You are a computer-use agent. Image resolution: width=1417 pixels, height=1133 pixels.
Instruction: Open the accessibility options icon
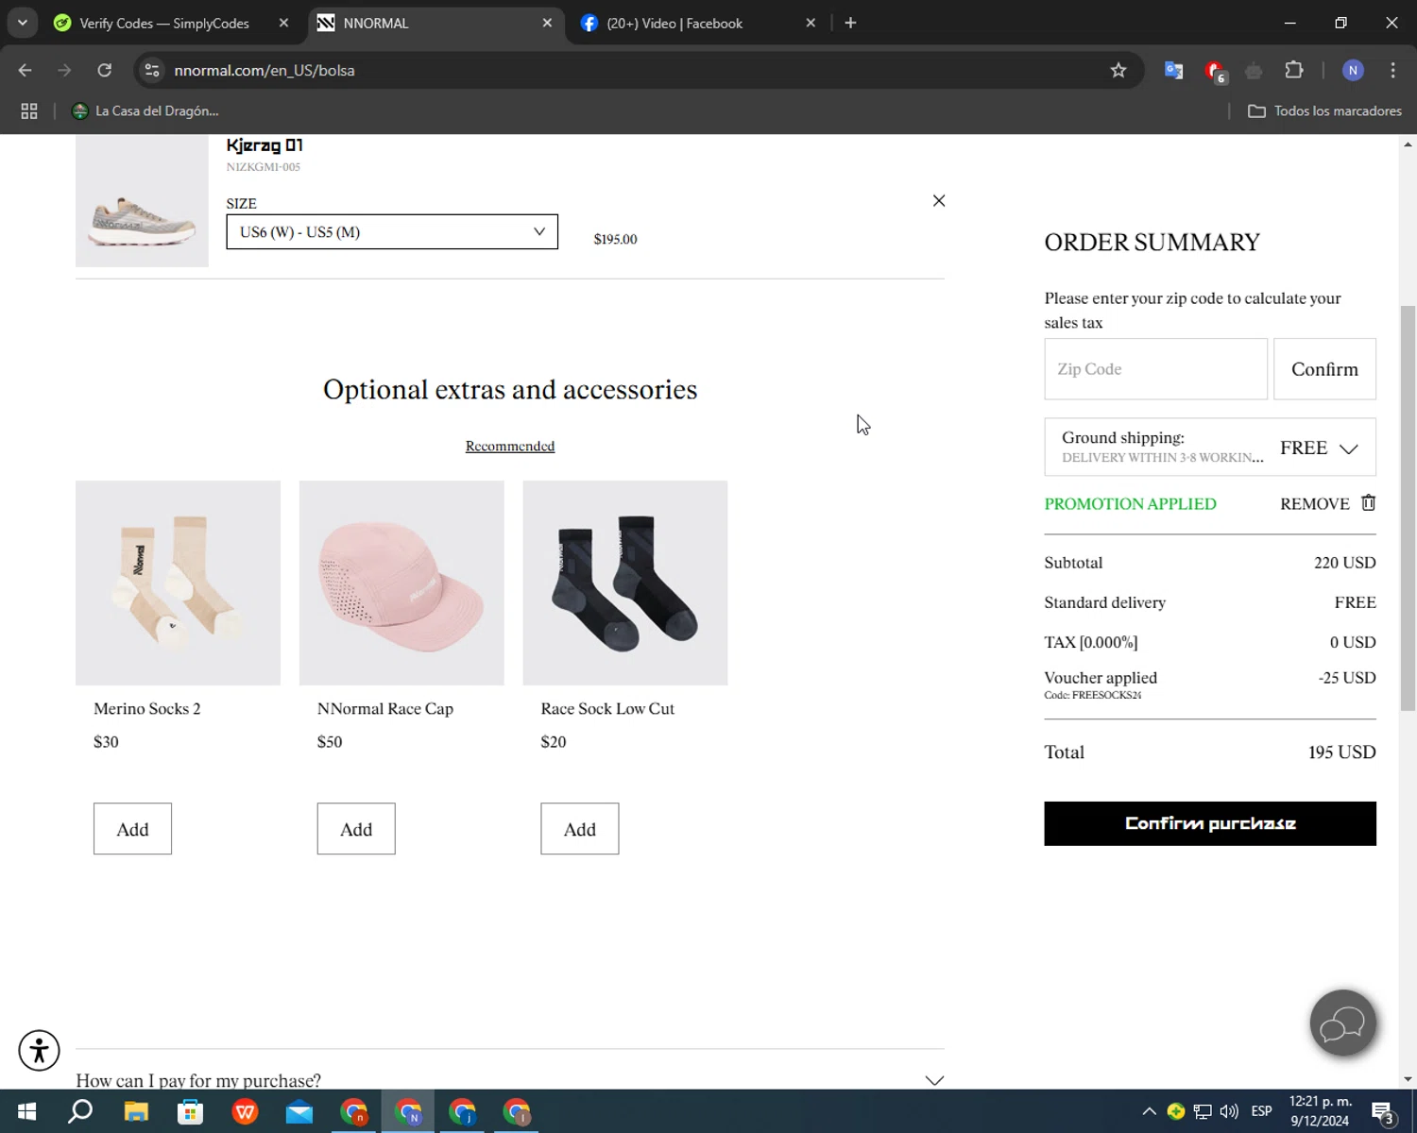point(39,1050)
